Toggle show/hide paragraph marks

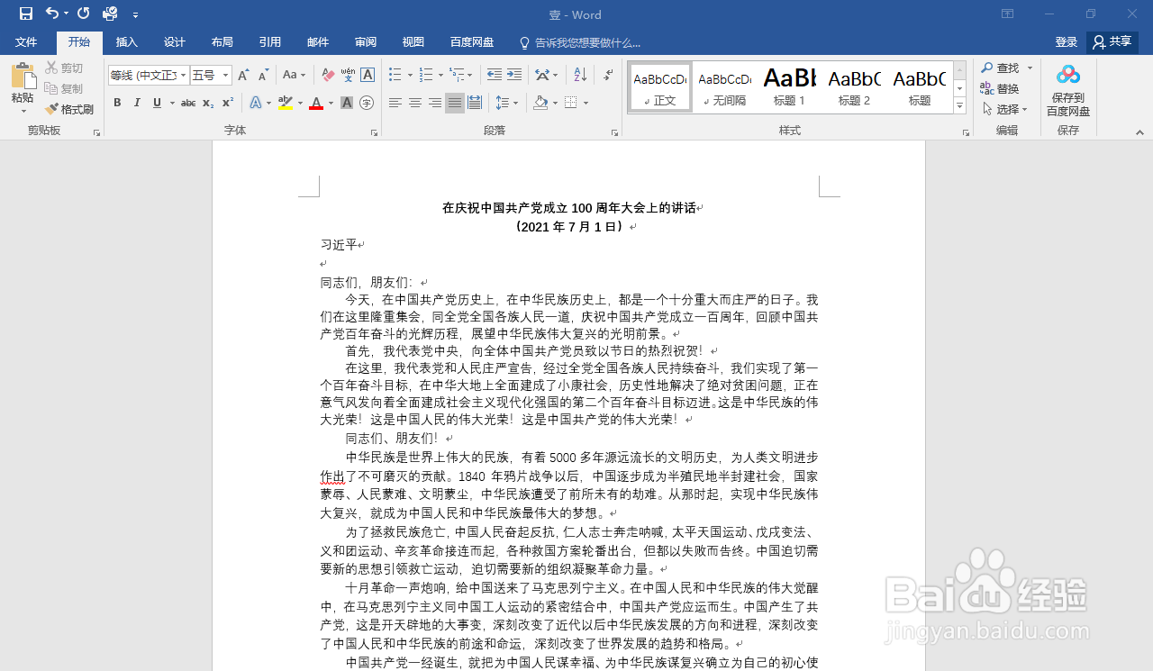point(609,76)
